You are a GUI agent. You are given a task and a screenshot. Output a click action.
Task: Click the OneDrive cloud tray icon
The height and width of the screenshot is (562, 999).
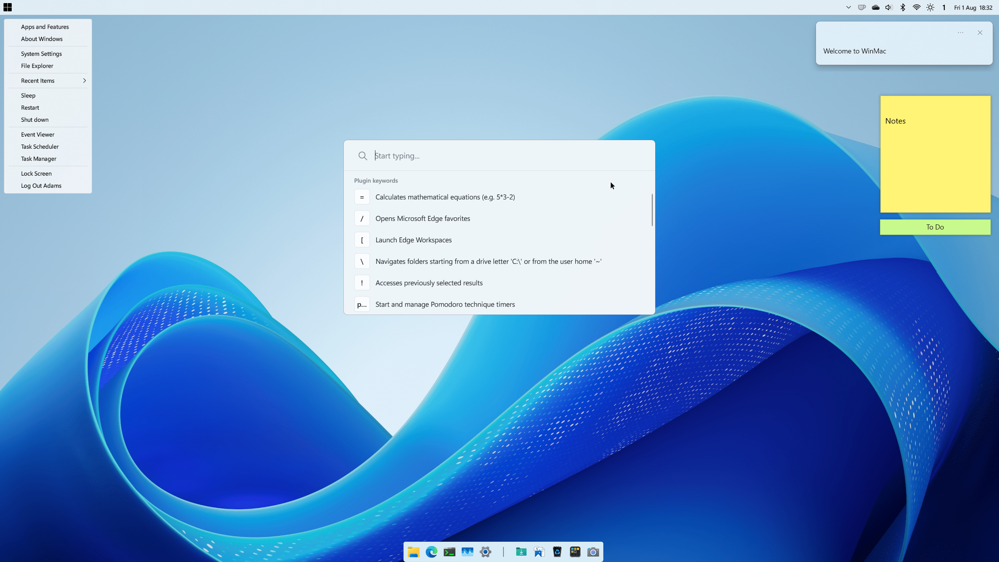[875, 7]
